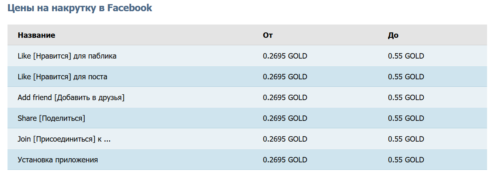Select the 'Название' column header

tap(36, 35)
